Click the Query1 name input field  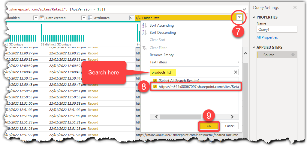[x=277, y=29]
